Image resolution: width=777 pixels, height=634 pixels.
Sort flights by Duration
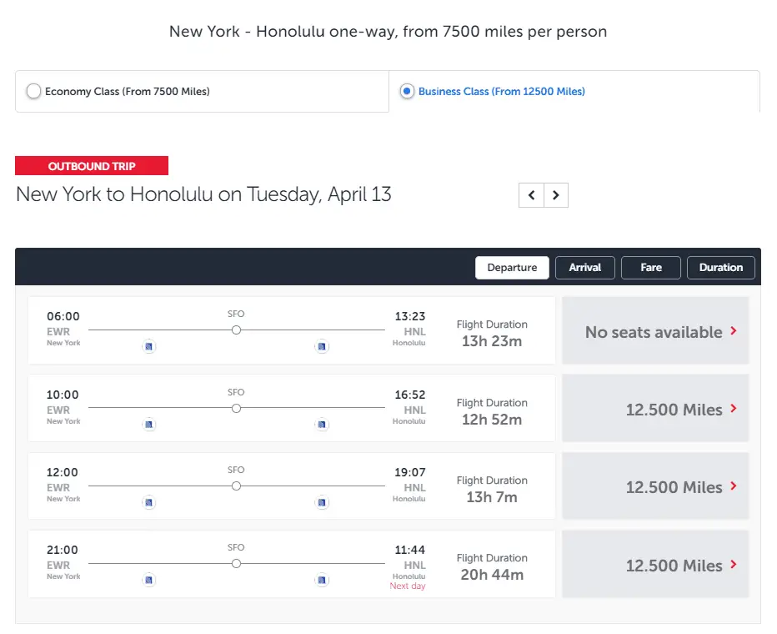click(x=721, y=268)
